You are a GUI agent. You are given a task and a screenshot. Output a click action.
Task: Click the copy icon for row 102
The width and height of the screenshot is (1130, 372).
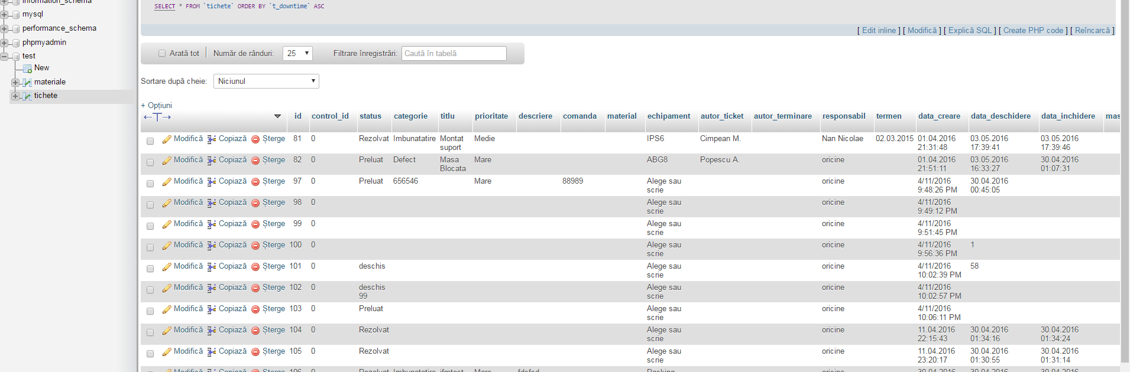[x=212, y=288]
